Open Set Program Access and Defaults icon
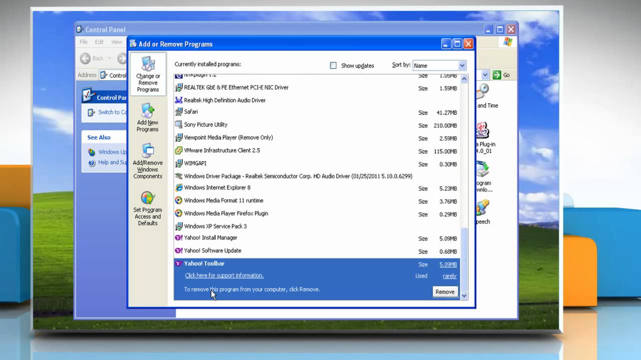The image size is (641, 360). 148,208
